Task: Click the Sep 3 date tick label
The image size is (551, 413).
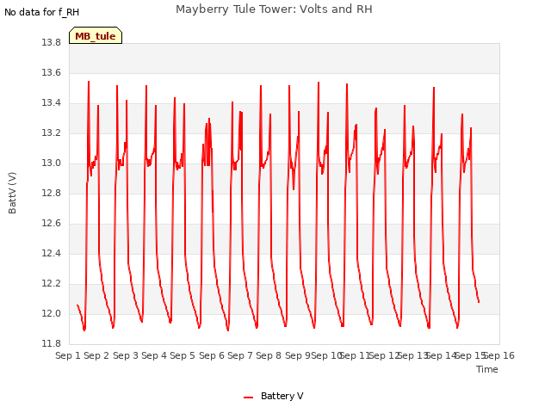Action: pyautogui.click(x=126, y=355)
